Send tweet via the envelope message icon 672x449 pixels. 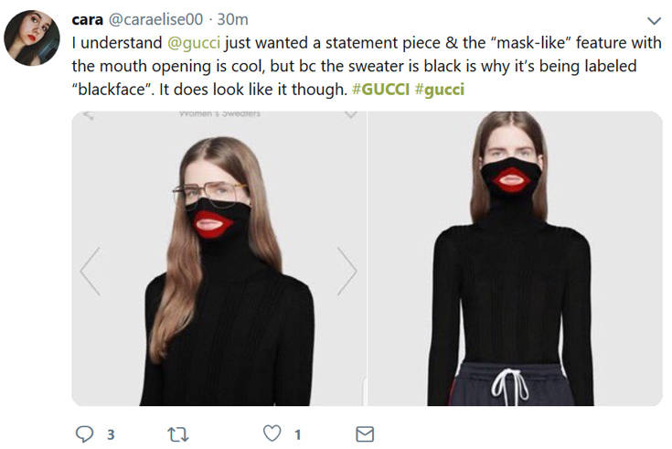click(x=365, y=434)
